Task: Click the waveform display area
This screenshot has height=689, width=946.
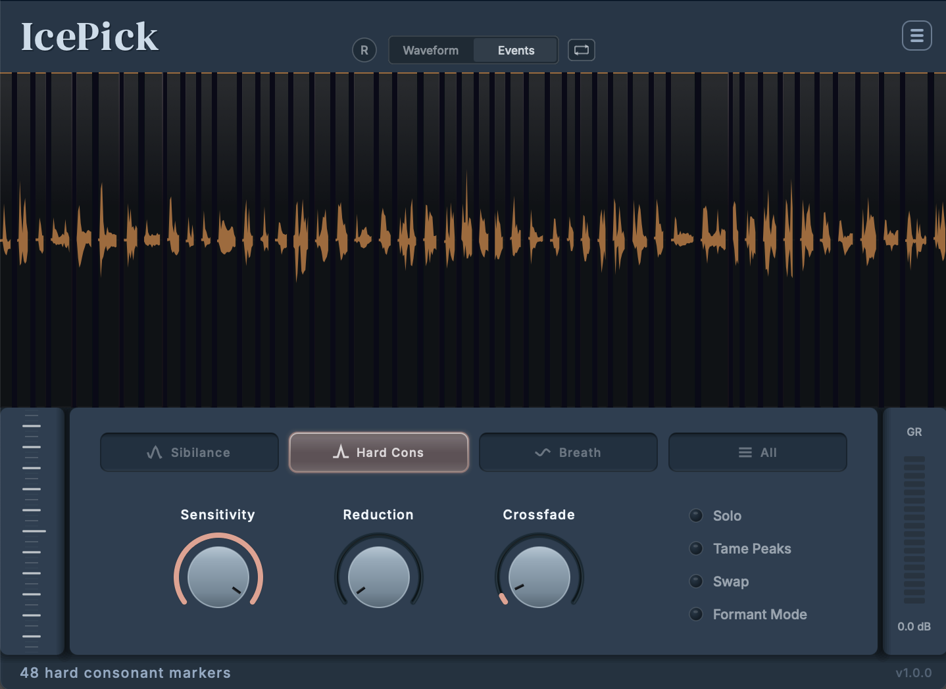Action: [x=473, y=240]
